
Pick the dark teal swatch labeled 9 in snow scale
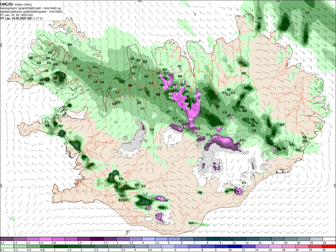tap(226, 239)
